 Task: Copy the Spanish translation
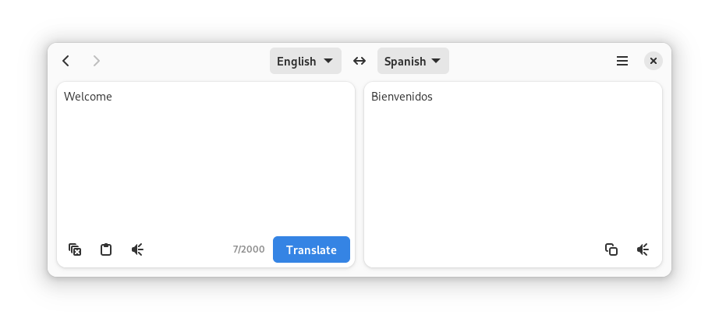[x=611, y=249]
